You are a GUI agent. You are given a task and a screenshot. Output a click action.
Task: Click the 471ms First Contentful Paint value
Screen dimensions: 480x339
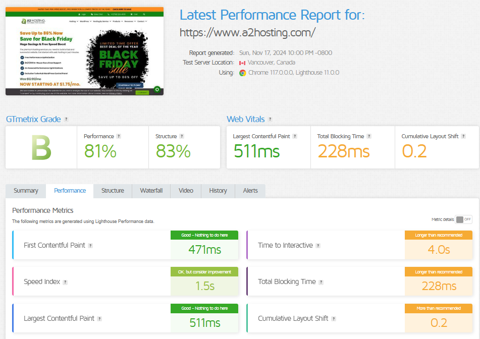[x=204, y=250]
